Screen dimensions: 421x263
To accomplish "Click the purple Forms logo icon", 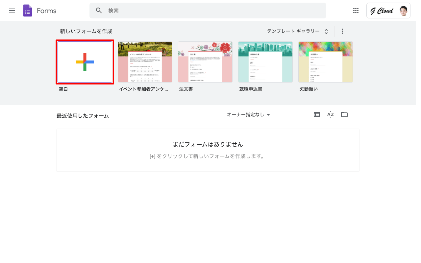I will coord(28,11).
